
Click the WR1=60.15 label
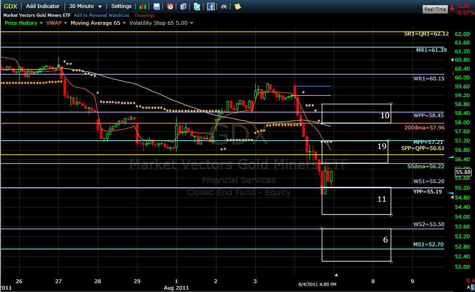(429, 78)
